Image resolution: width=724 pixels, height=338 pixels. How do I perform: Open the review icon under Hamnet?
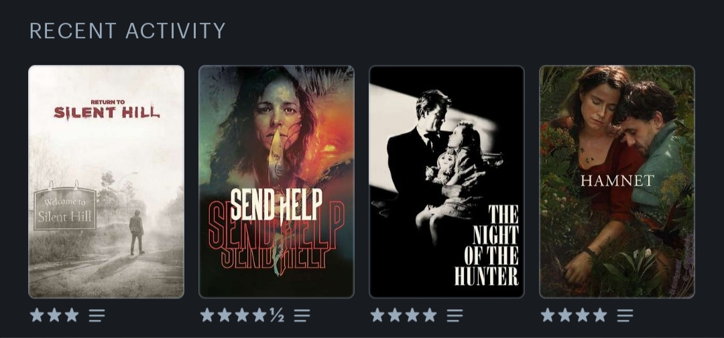click(625, 315)
